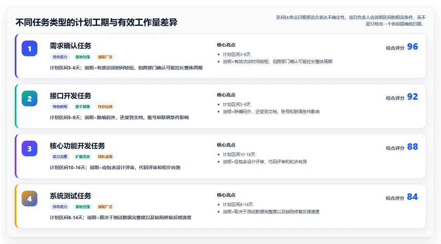
Task: Click the bold summary line under 接口开发任务 tags
Action: click(x=119, y=117)
